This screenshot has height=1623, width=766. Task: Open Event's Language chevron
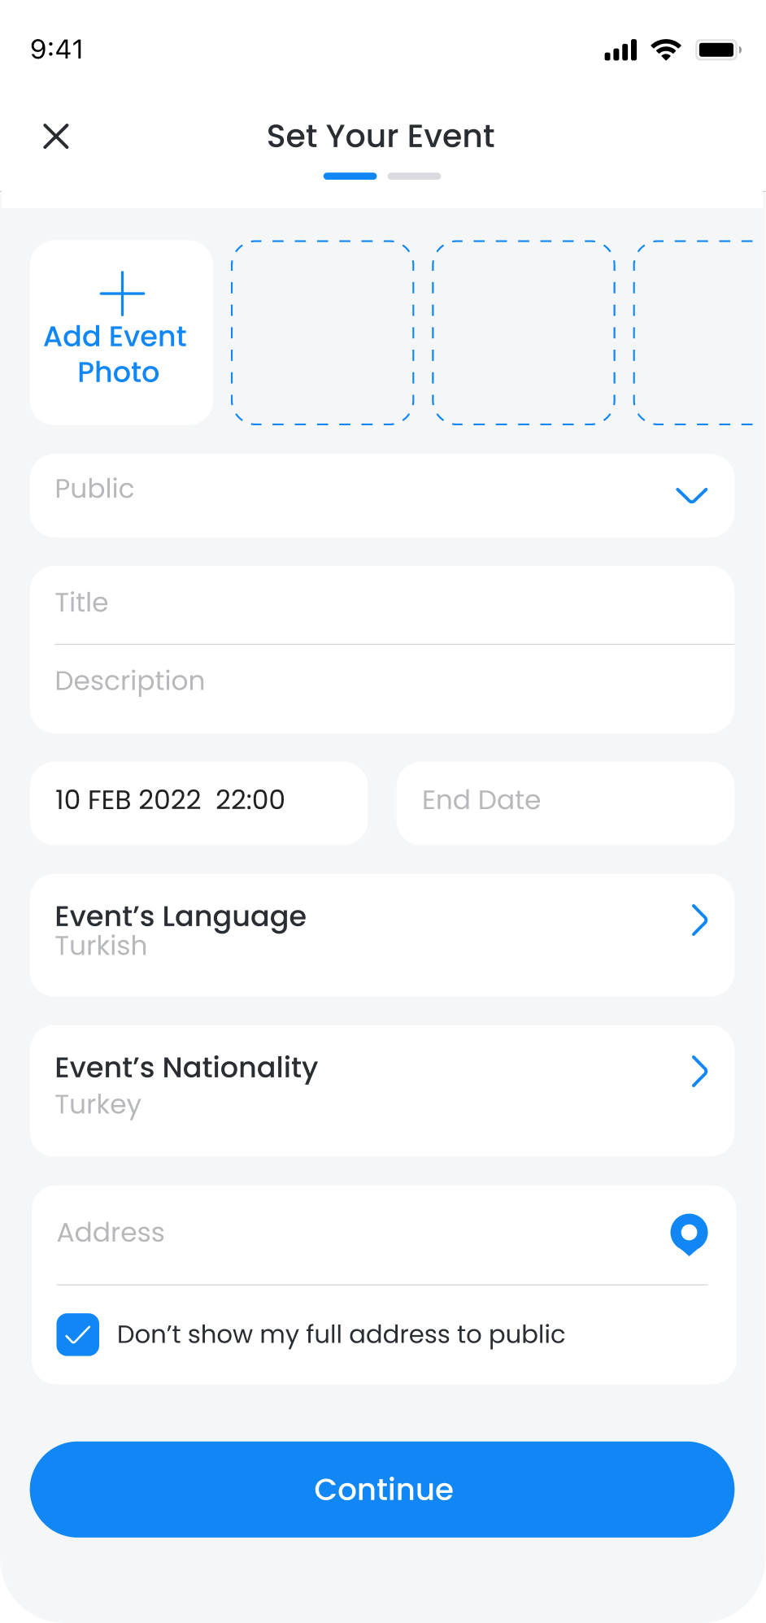point(699,920)
